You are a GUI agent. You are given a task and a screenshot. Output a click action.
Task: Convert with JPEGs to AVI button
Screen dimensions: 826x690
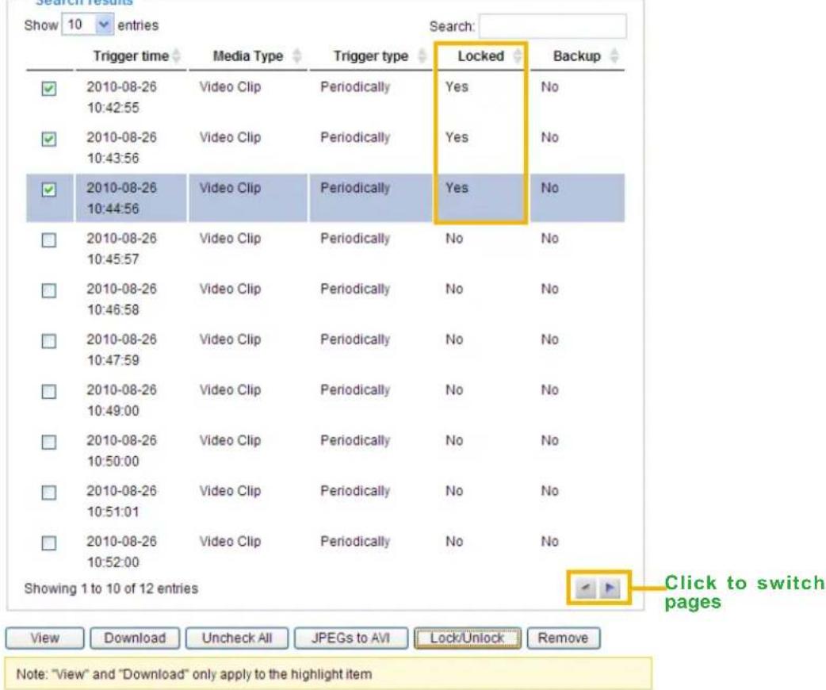pyautogui.click(x=351, y=638)
